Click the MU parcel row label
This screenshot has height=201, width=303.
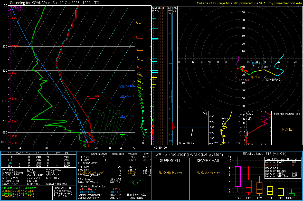10,166
